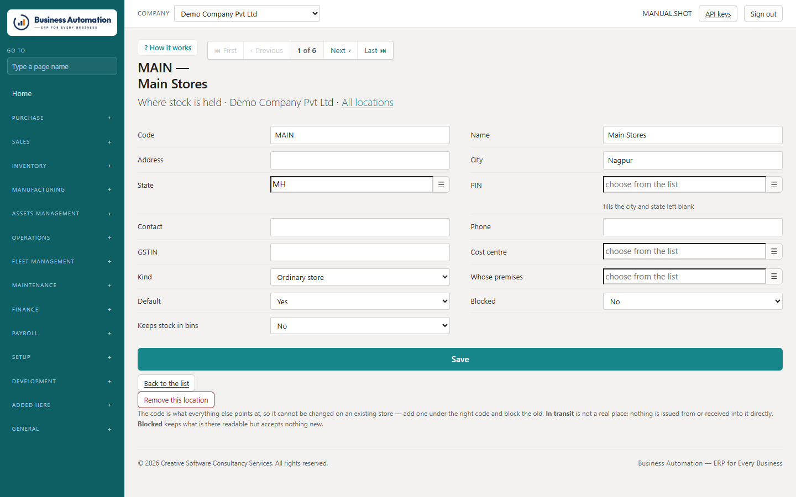Open the State list picker icon
This screenshot has width=796, height=497.
[x=441, y=184]
